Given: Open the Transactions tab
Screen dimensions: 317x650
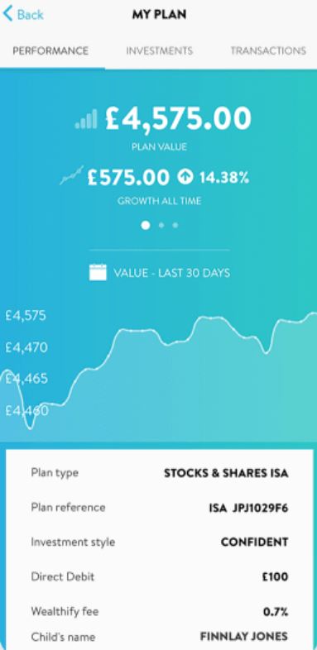Looking at the screenshot, I should 268,51.
